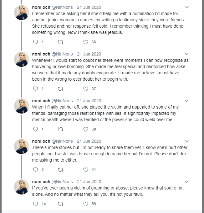This screenshot has width=204, height=213.
Task: Reply to the tweet about jealous nomination refusal
Action: pos(35,42)
